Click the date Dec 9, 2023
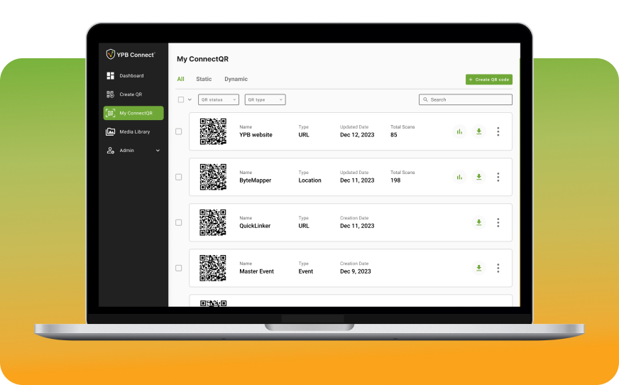The height and width of the screenshot is (385, 619). pos(356,271)
